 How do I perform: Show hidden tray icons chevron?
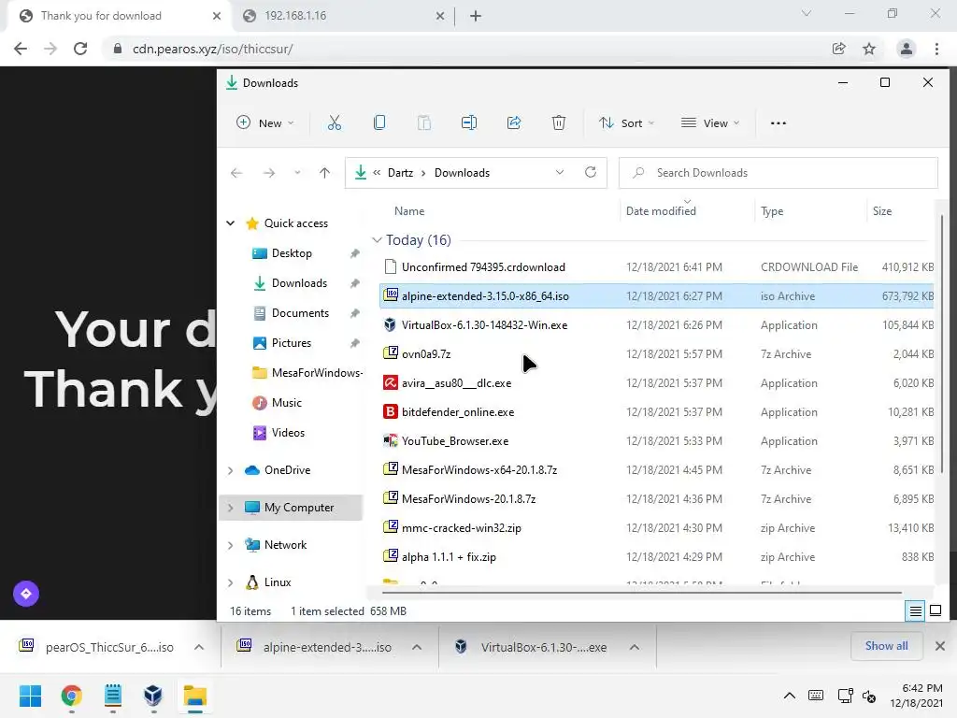point(789,696)
